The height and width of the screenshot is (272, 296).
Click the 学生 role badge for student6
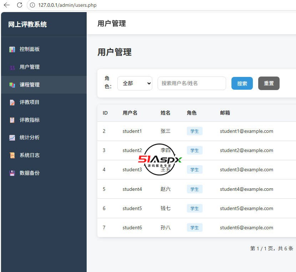coord(195,228)
